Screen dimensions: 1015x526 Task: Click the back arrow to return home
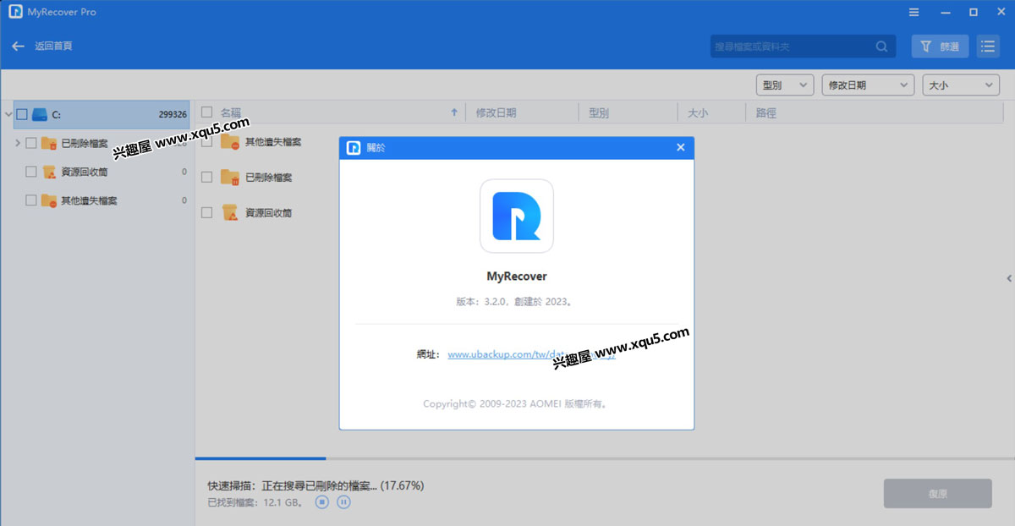[18, 47]
